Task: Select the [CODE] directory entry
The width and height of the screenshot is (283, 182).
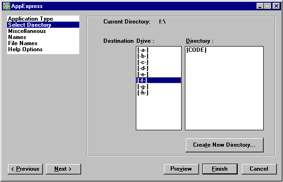Action: (x=224, y=50)
